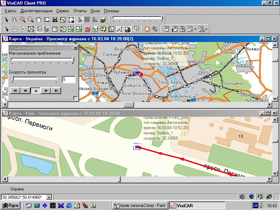Image resolution: width=280 pixels, height=210 pixels.
Task: Click the VisiCAR taskbar button
Action: click(x=197, y=205)
